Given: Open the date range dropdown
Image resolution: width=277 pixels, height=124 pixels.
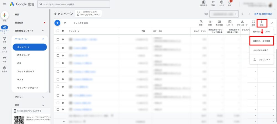Looking at the screenshot, I should tap(224, 14).
